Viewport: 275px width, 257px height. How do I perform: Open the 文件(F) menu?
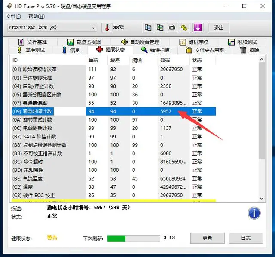coord(13,16)
